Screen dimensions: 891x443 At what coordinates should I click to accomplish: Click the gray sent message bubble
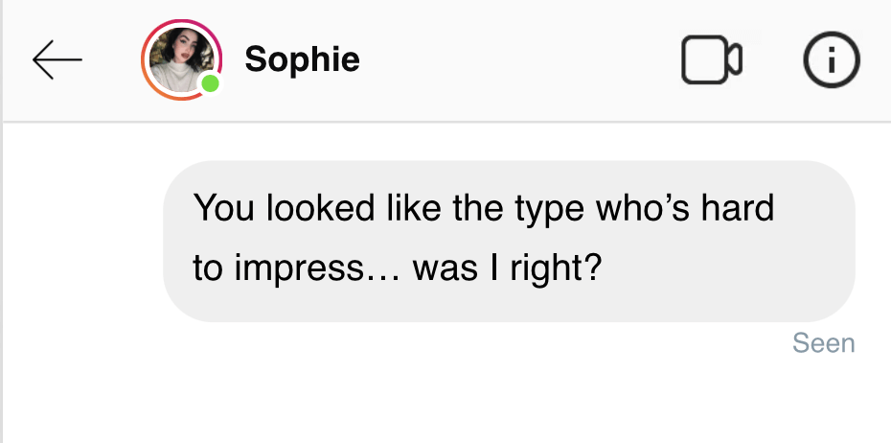509,240
